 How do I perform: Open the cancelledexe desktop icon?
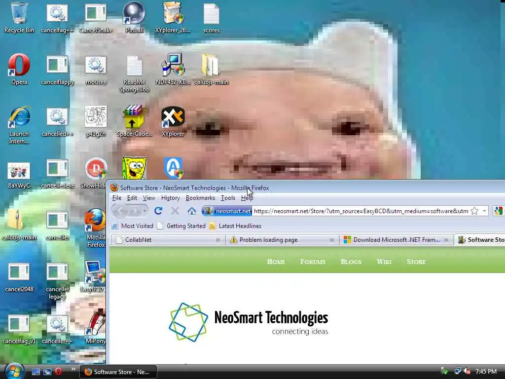(57, 168)
